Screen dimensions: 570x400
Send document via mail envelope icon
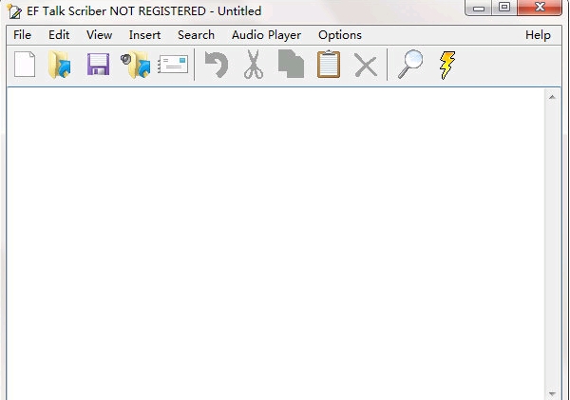click(x=173, y=65)
